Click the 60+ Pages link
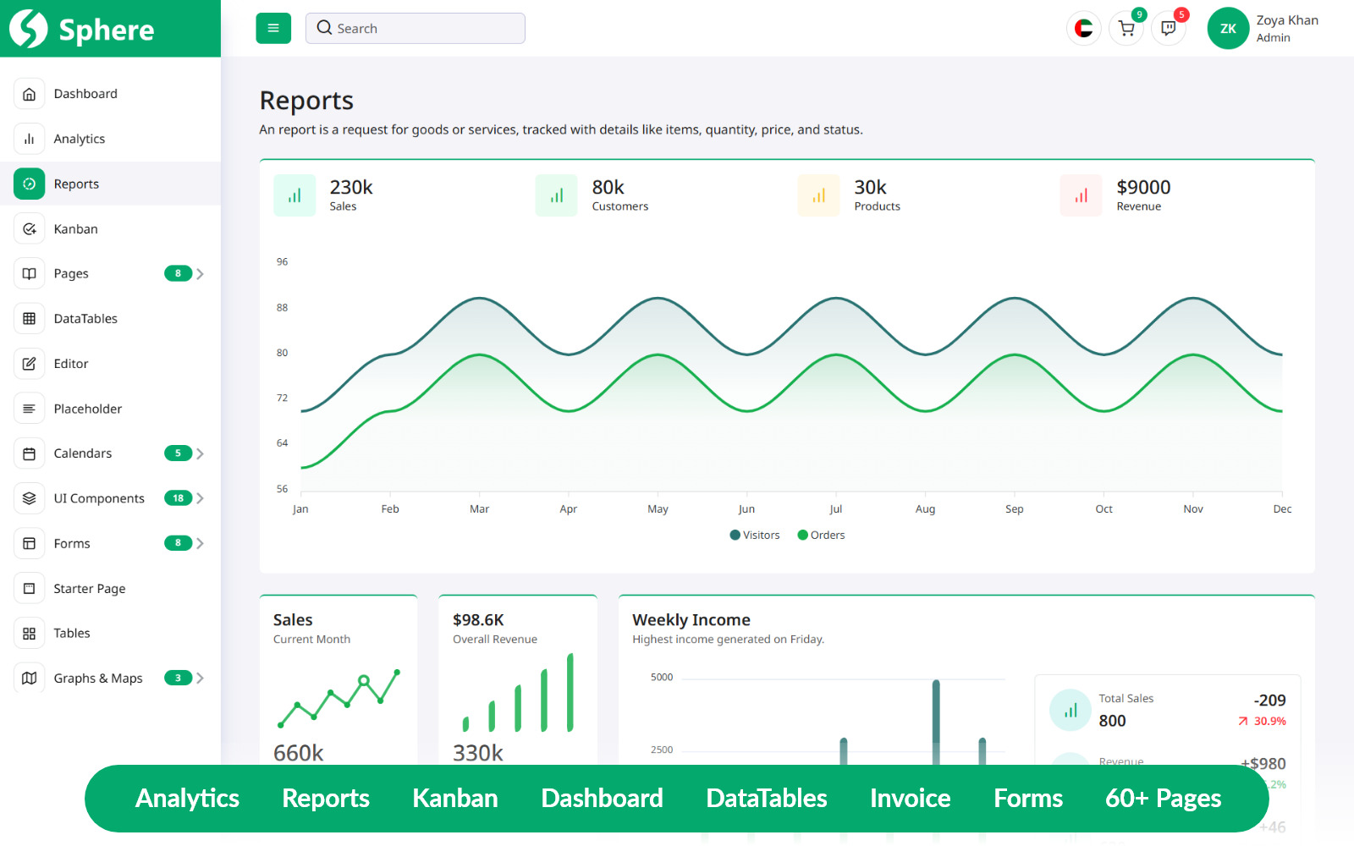 coord(1163,798)
